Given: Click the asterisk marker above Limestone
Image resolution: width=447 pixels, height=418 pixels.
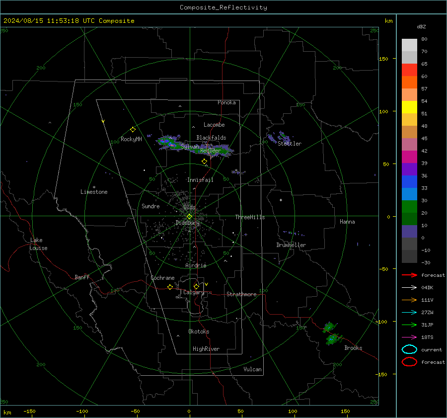Looking at the screenshot, I should coord(94,187).
